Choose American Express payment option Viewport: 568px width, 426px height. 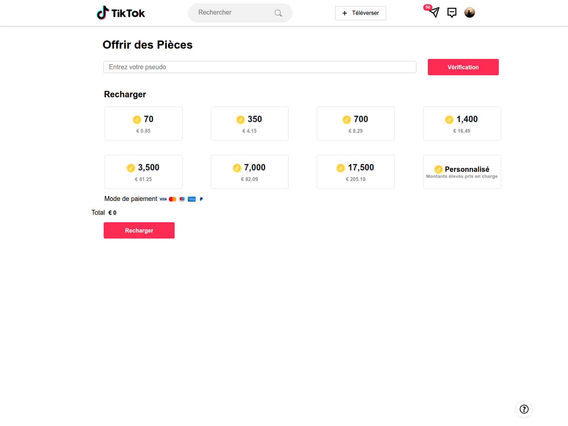[x=191, y=199]
